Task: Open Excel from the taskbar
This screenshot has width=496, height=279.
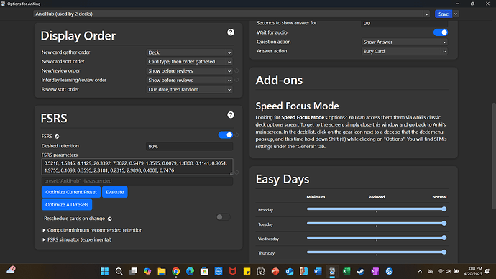Action: [346, 271]
